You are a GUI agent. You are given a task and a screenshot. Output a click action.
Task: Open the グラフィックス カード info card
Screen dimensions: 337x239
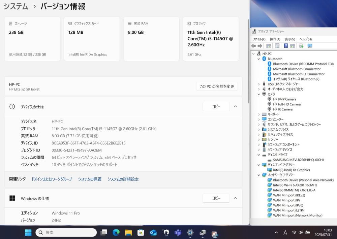tap(92, 39)
